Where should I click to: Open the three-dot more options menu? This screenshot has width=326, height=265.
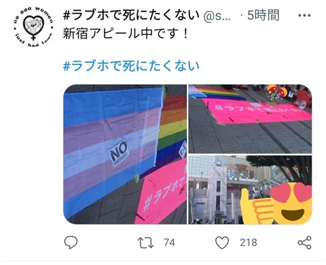coord(304,16)
